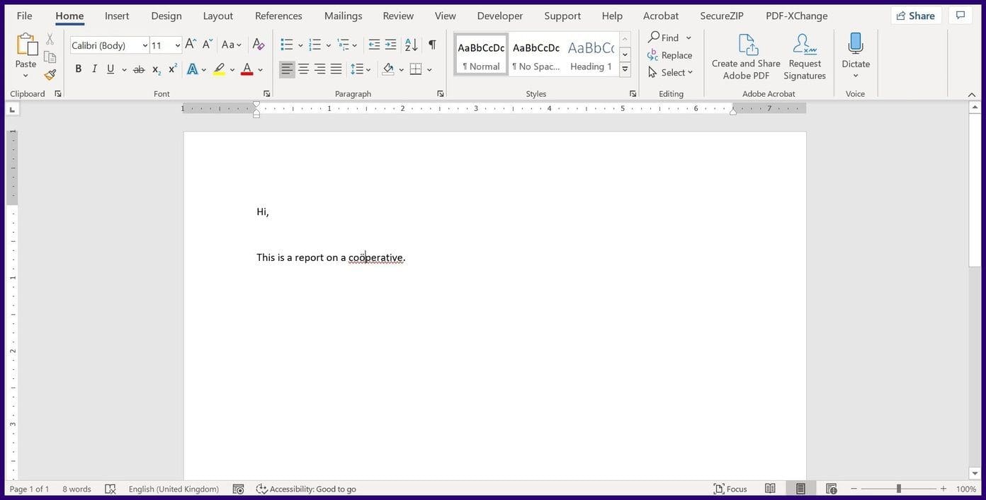Open the File tab
The height and width of the screenshot is (500, 986).
[x=24, y=16]
